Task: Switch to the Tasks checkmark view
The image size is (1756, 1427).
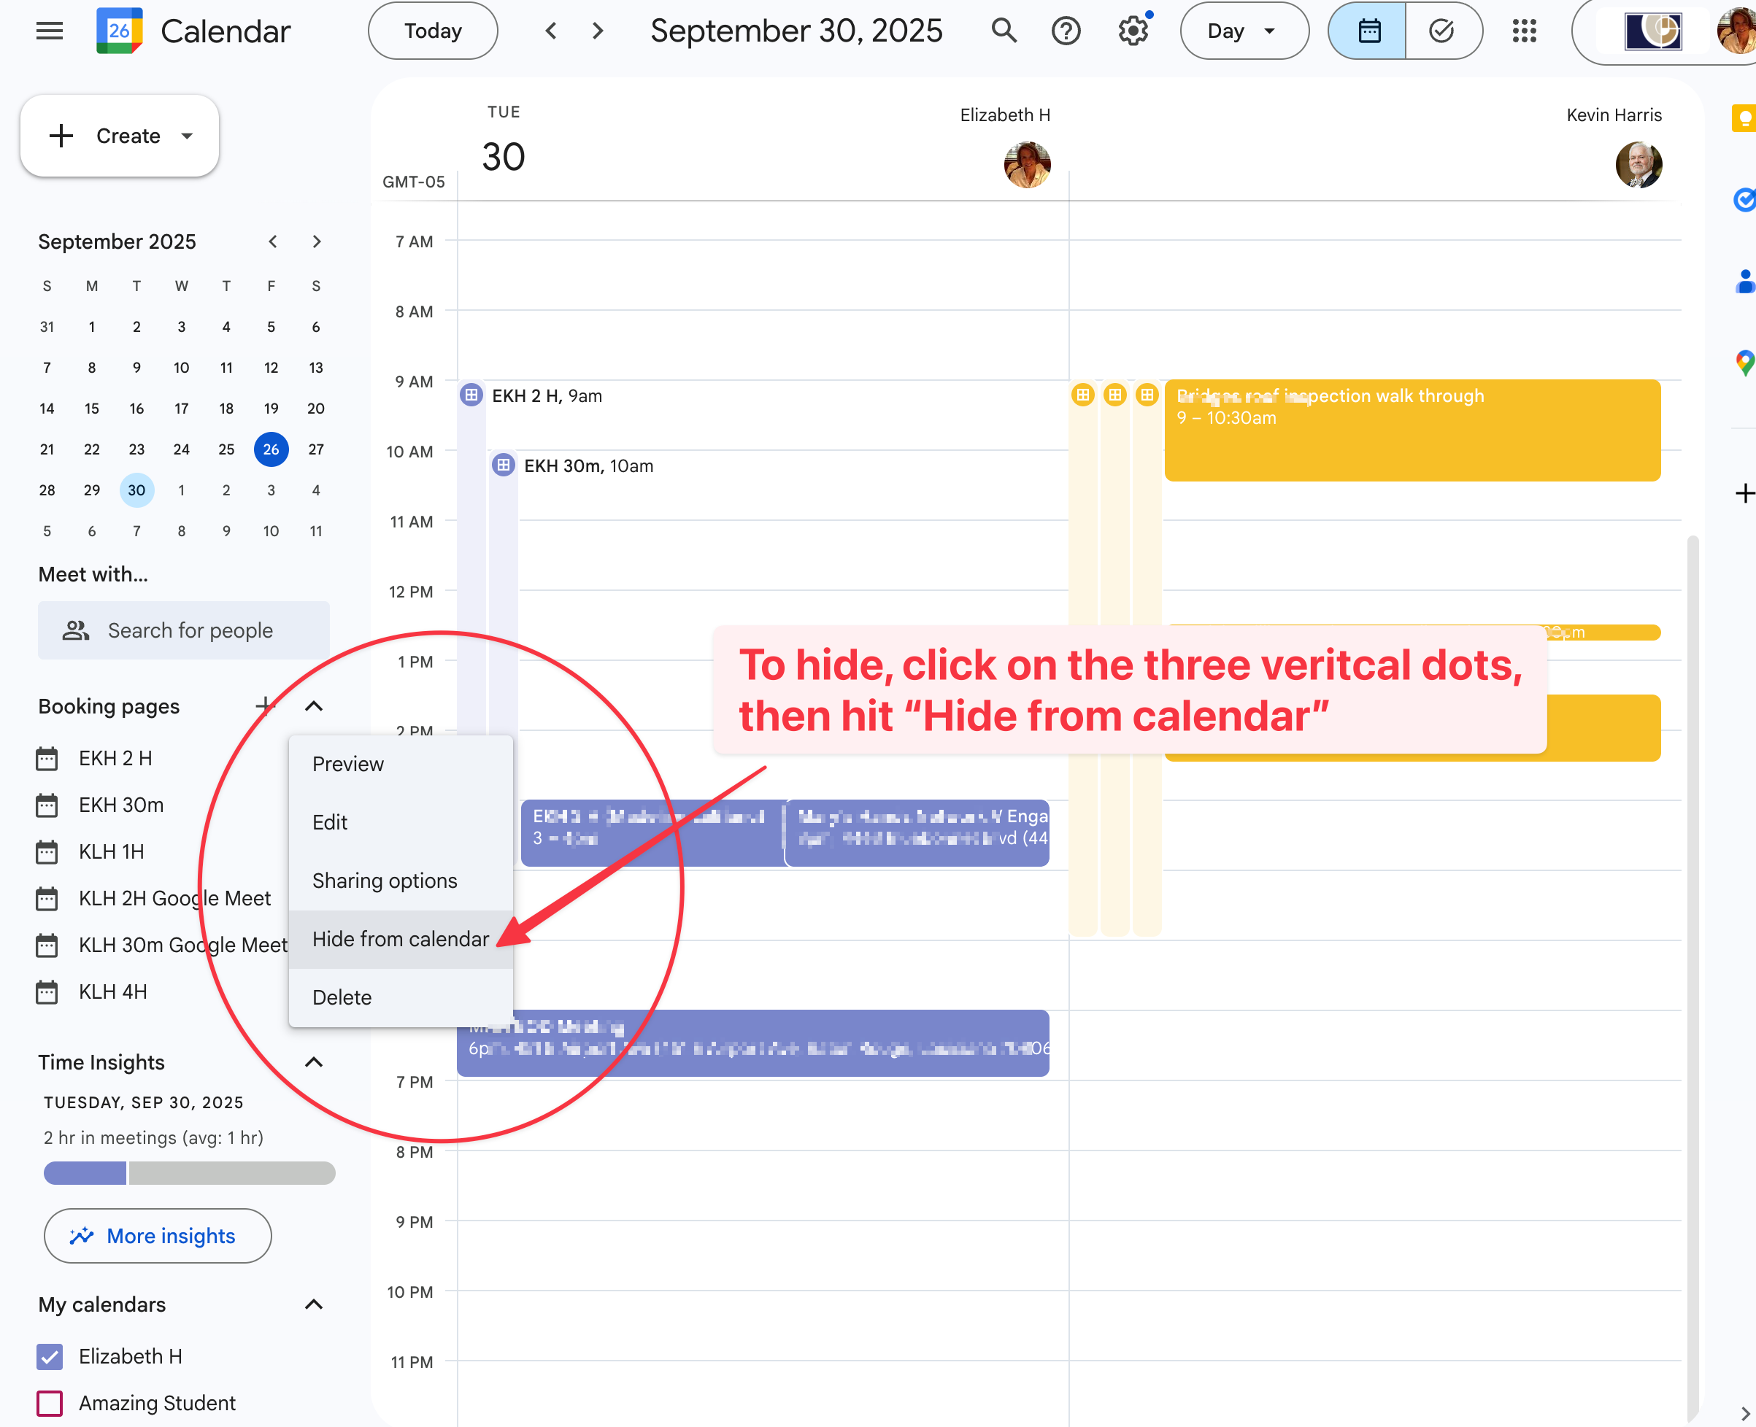Action: (1442, 31)
